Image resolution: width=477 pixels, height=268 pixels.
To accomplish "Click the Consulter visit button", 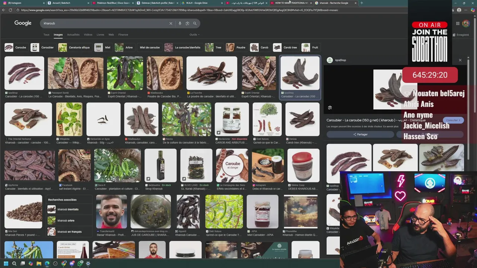I will (x=454, y=120).
